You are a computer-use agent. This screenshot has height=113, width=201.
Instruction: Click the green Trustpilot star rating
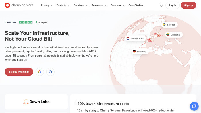26,22
